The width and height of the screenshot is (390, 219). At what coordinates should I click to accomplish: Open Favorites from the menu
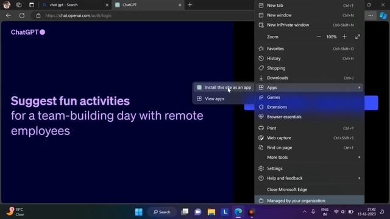click(309, 49)
